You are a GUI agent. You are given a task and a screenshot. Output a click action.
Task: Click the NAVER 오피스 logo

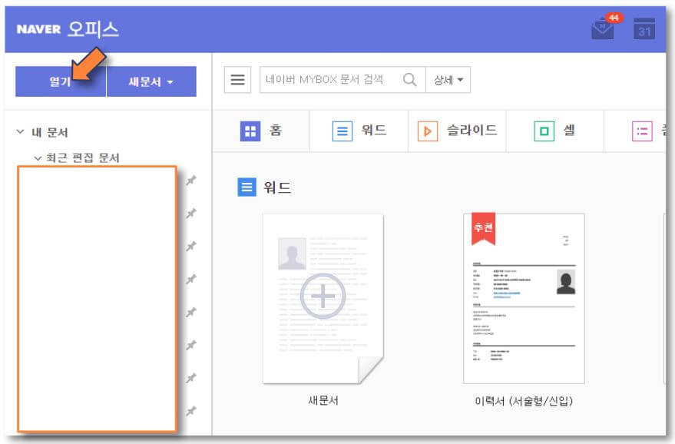click(x=68, y=29)
